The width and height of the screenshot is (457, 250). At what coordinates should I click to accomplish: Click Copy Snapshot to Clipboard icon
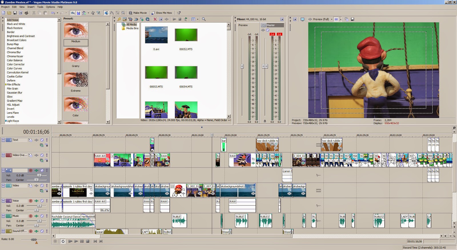click(347, 19)
